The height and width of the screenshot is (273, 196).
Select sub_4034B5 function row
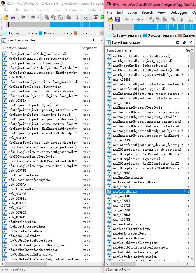coord(53,77)
